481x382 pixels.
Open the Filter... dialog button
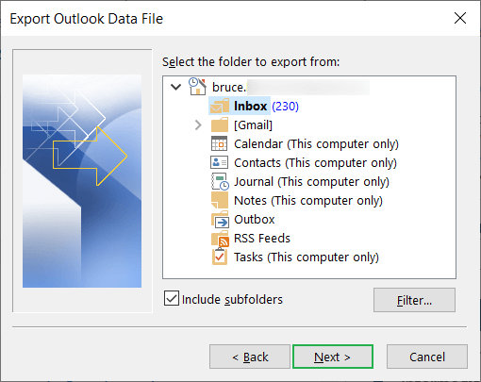[x=414, y=300]
